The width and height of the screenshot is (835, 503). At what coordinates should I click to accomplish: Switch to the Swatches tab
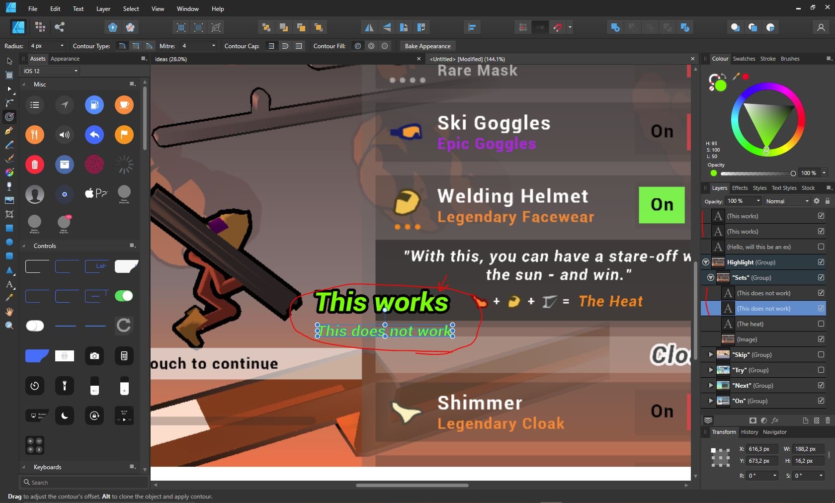tap(744, 59)
